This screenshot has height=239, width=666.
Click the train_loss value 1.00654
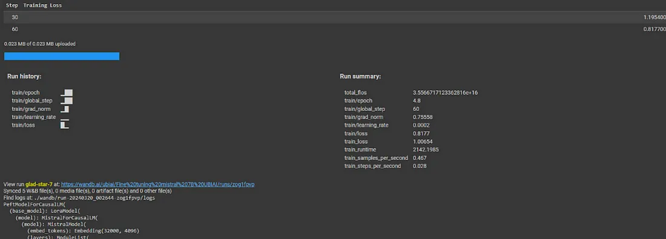coord(423,142)
